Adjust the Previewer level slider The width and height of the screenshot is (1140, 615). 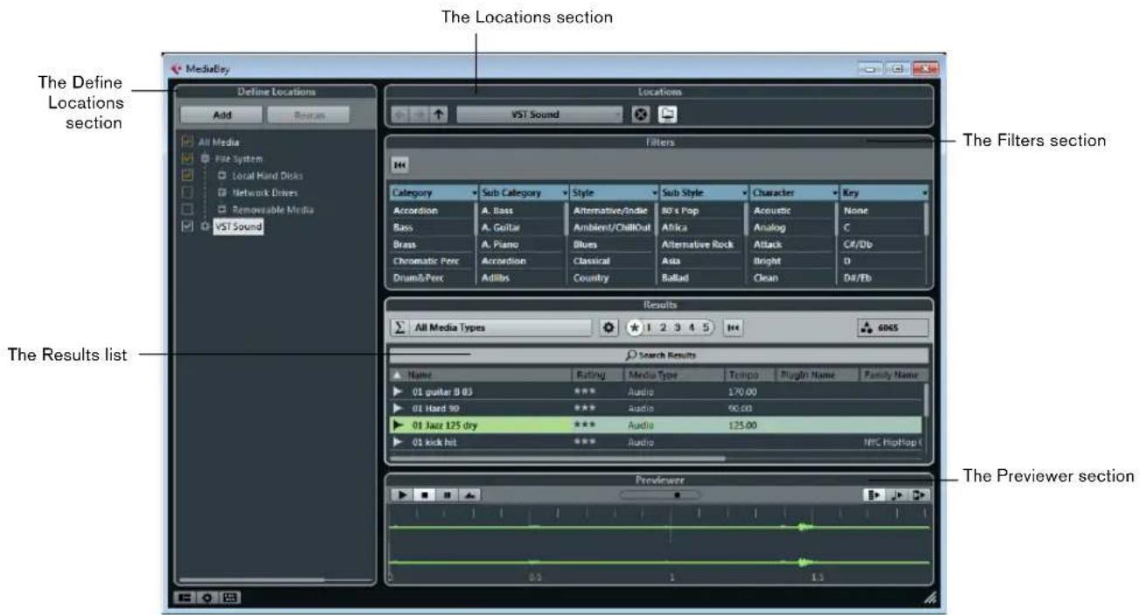pyautogui.click(x=660, y=494)
